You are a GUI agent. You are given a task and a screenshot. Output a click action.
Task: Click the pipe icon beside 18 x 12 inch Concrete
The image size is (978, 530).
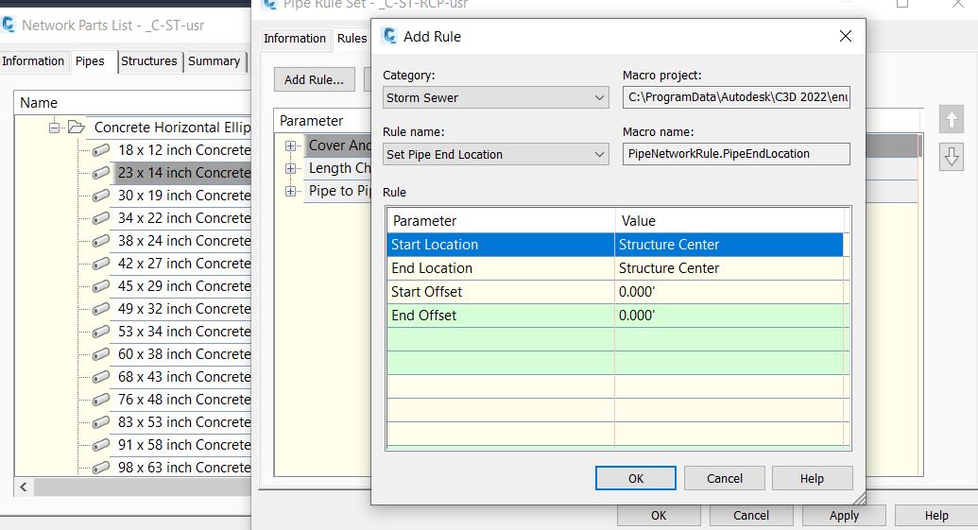(x=101, y=150)
